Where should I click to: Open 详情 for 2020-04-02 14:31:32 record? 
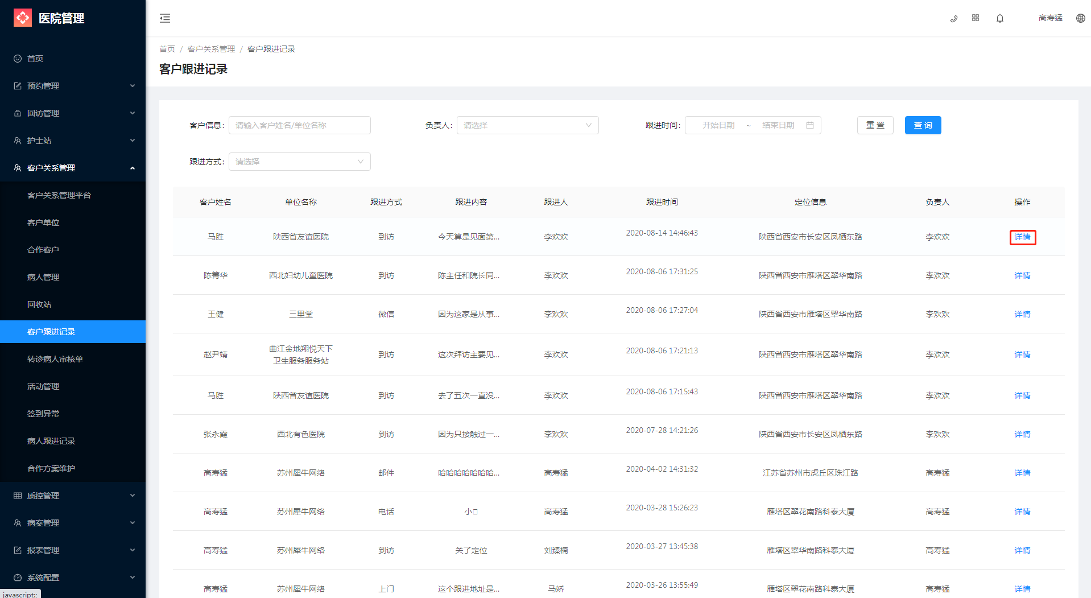pyautogui.click(x=1022, y=473)
